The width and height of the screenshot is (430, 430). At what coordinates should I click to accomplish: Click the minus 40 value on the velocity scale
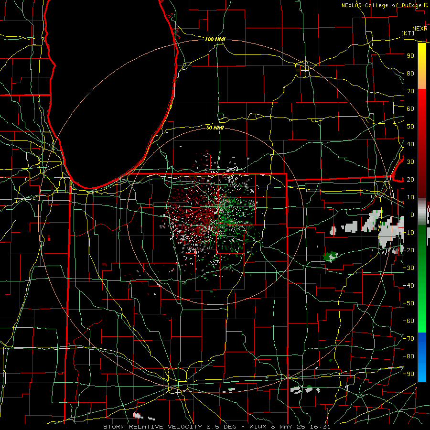409,286
